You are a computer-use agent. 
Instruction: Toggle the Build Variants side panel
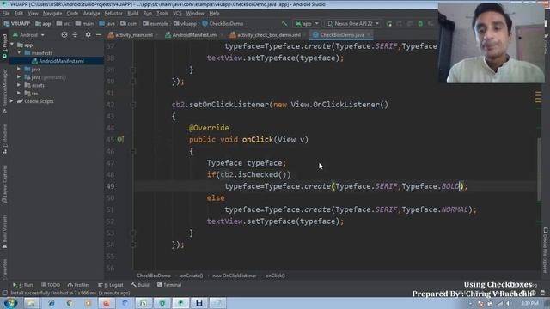pyautogui.click(x=4, y=232)
